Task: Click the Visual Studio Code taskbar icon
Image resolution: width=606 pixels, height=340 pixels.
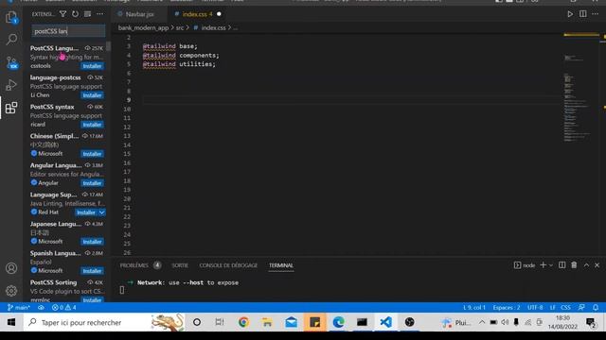Action: 385,322
